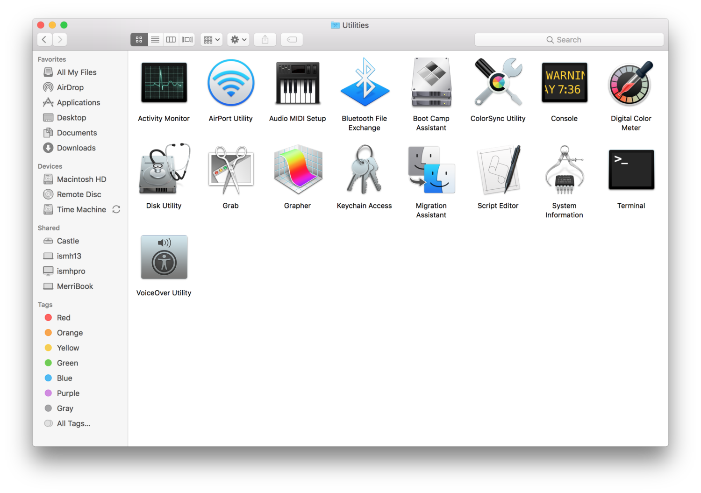Select VoiceOver Utility
This screenshot has height=493, width=701.
[164, 257]
